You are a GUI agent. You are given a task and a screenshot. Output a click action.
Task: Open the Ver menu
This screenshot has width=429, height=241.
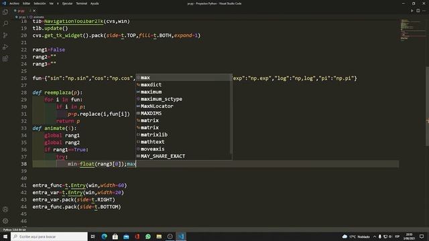(52, 3)
